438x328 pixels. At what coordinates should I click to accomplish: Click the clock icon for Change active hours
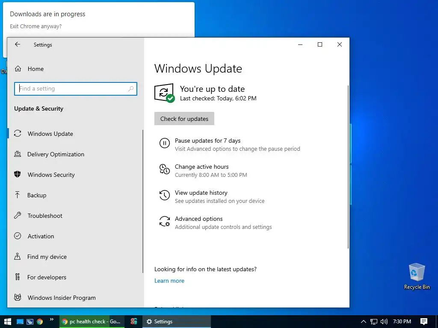coord(165,169)
